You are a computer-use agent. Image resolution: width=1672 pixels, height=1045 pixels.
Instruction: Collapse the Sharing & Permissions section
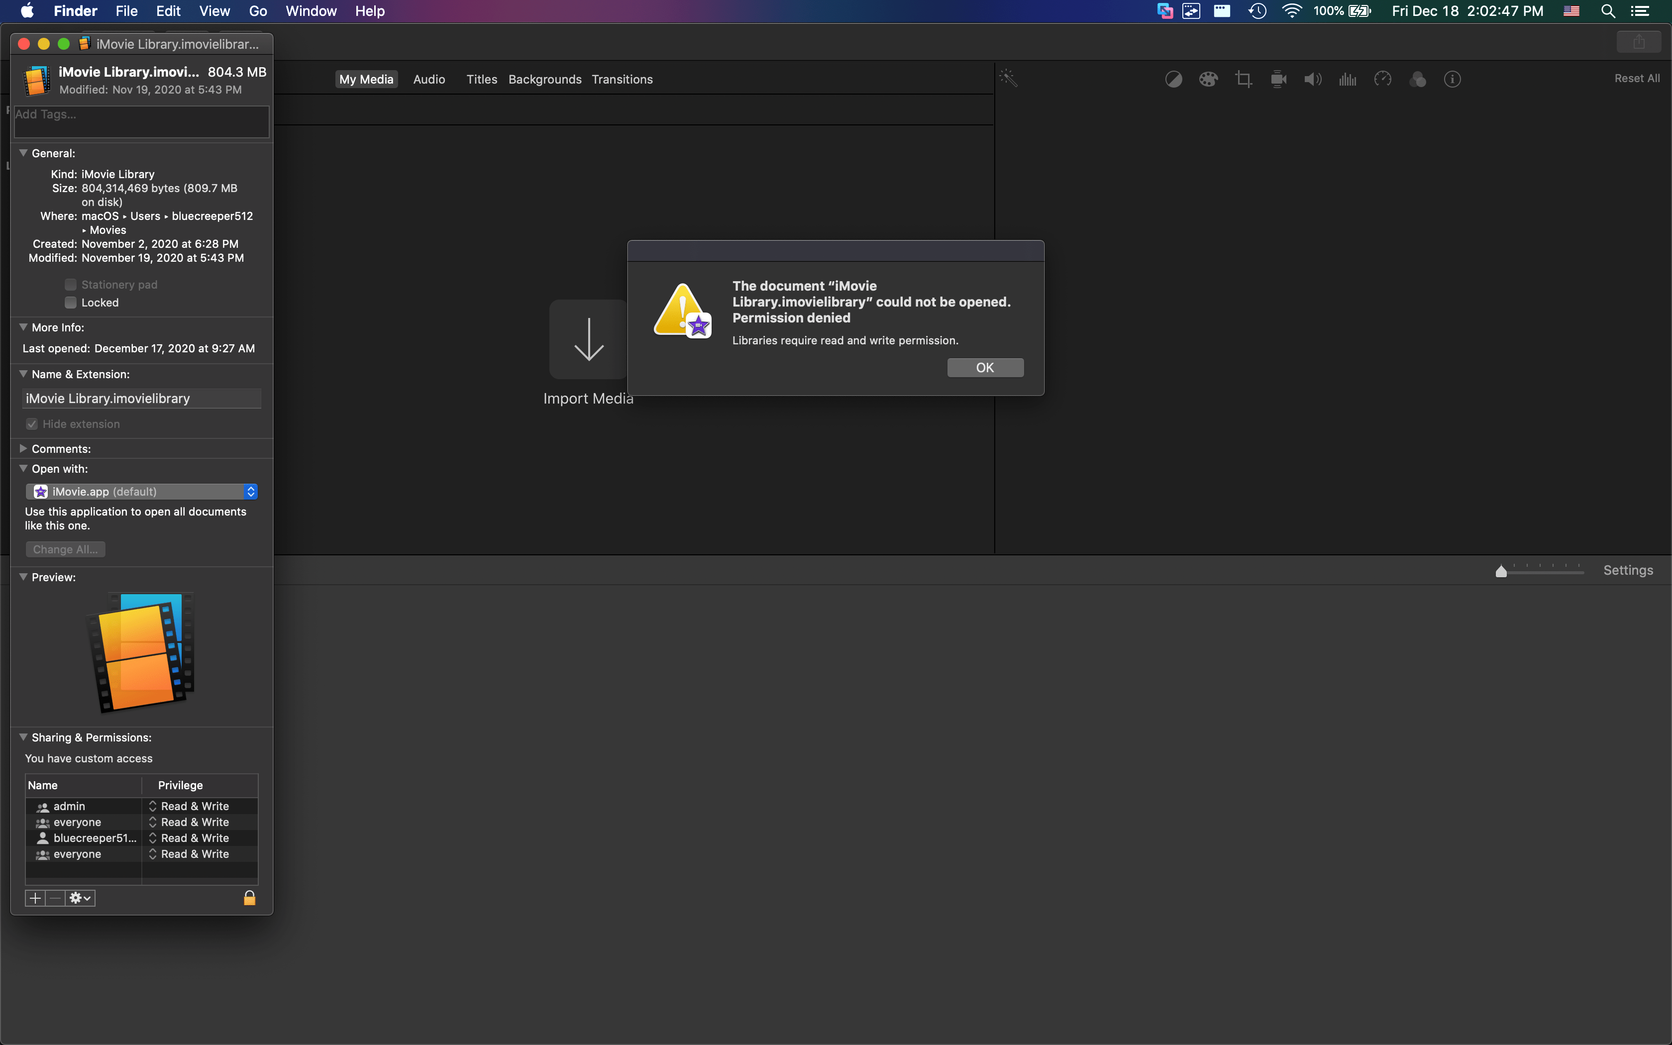click(23, 737)
